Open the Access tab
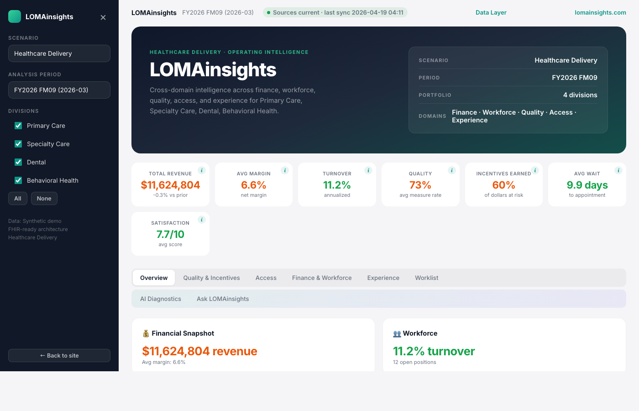 pyautogui.click(x=266, y=278)
